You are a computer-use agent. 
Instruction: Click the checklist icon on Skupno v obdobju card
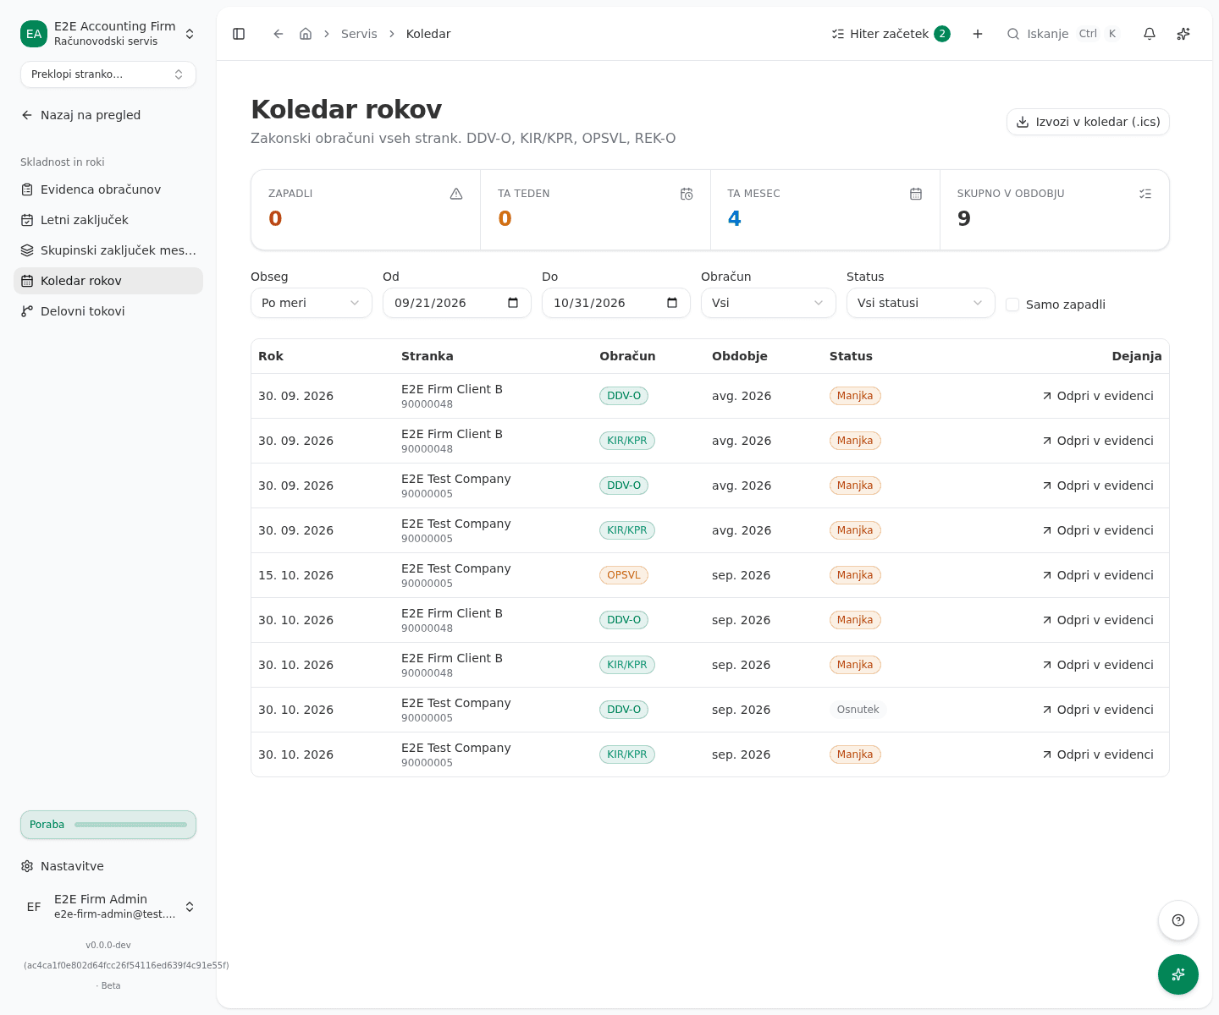pyautogui.click(x=1145, y=194)
